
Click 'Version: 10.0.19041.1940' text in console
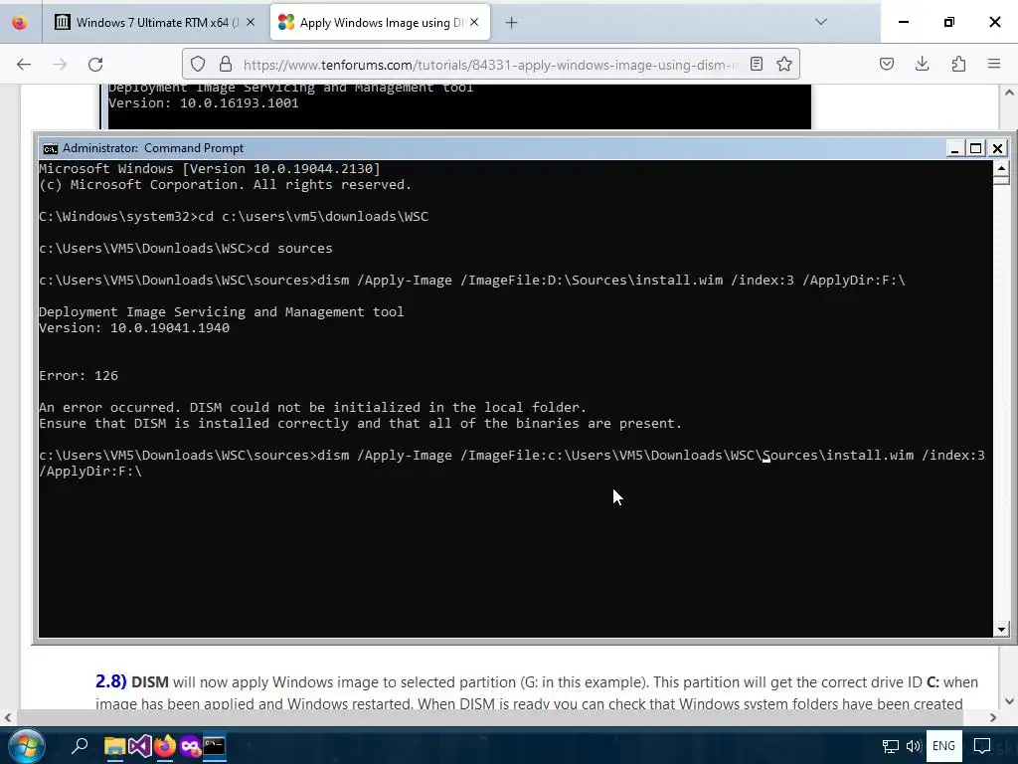[x=134, y=327]
